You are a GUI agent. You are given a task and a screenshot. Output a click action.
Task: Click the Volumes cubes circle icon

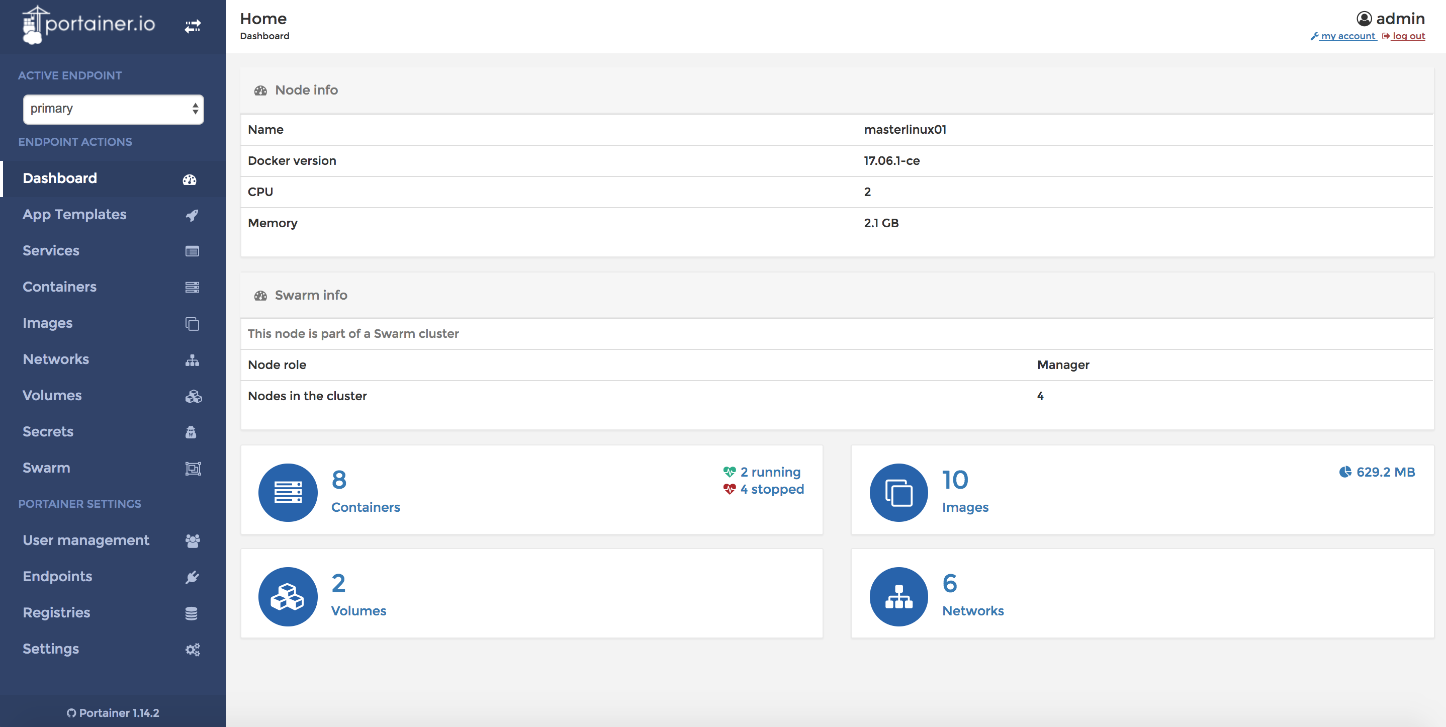tap(288, 596)
